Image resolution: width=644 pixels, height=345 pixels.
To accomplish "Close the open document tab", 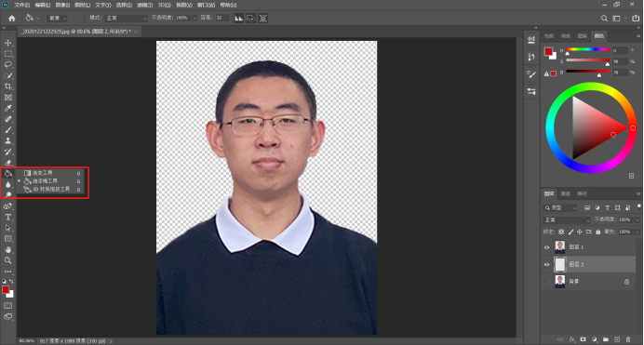I will (x=136, y=32).
